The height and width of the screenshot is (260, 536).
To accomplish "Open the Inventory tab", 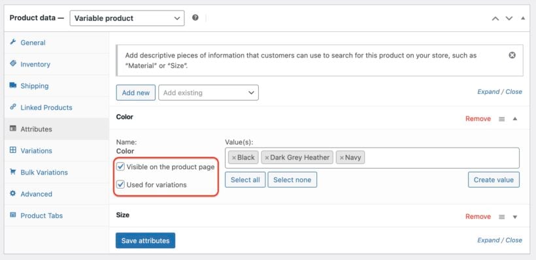I will (x=35, y=64).
